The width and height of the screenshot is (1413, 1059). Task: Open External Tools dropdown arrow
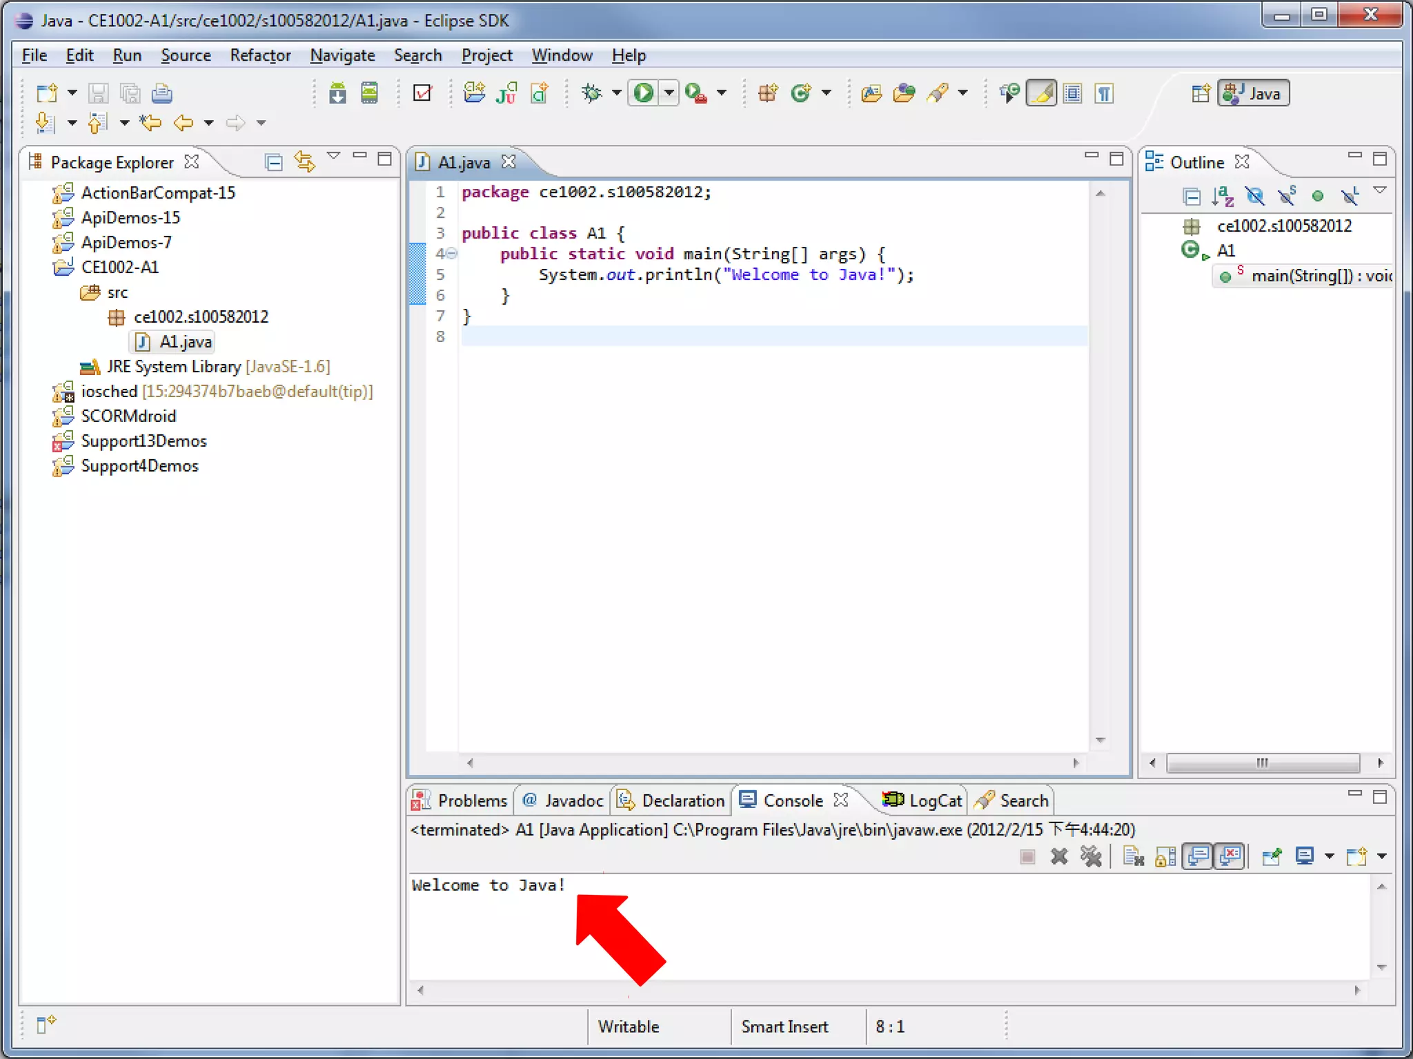(722, 93)
